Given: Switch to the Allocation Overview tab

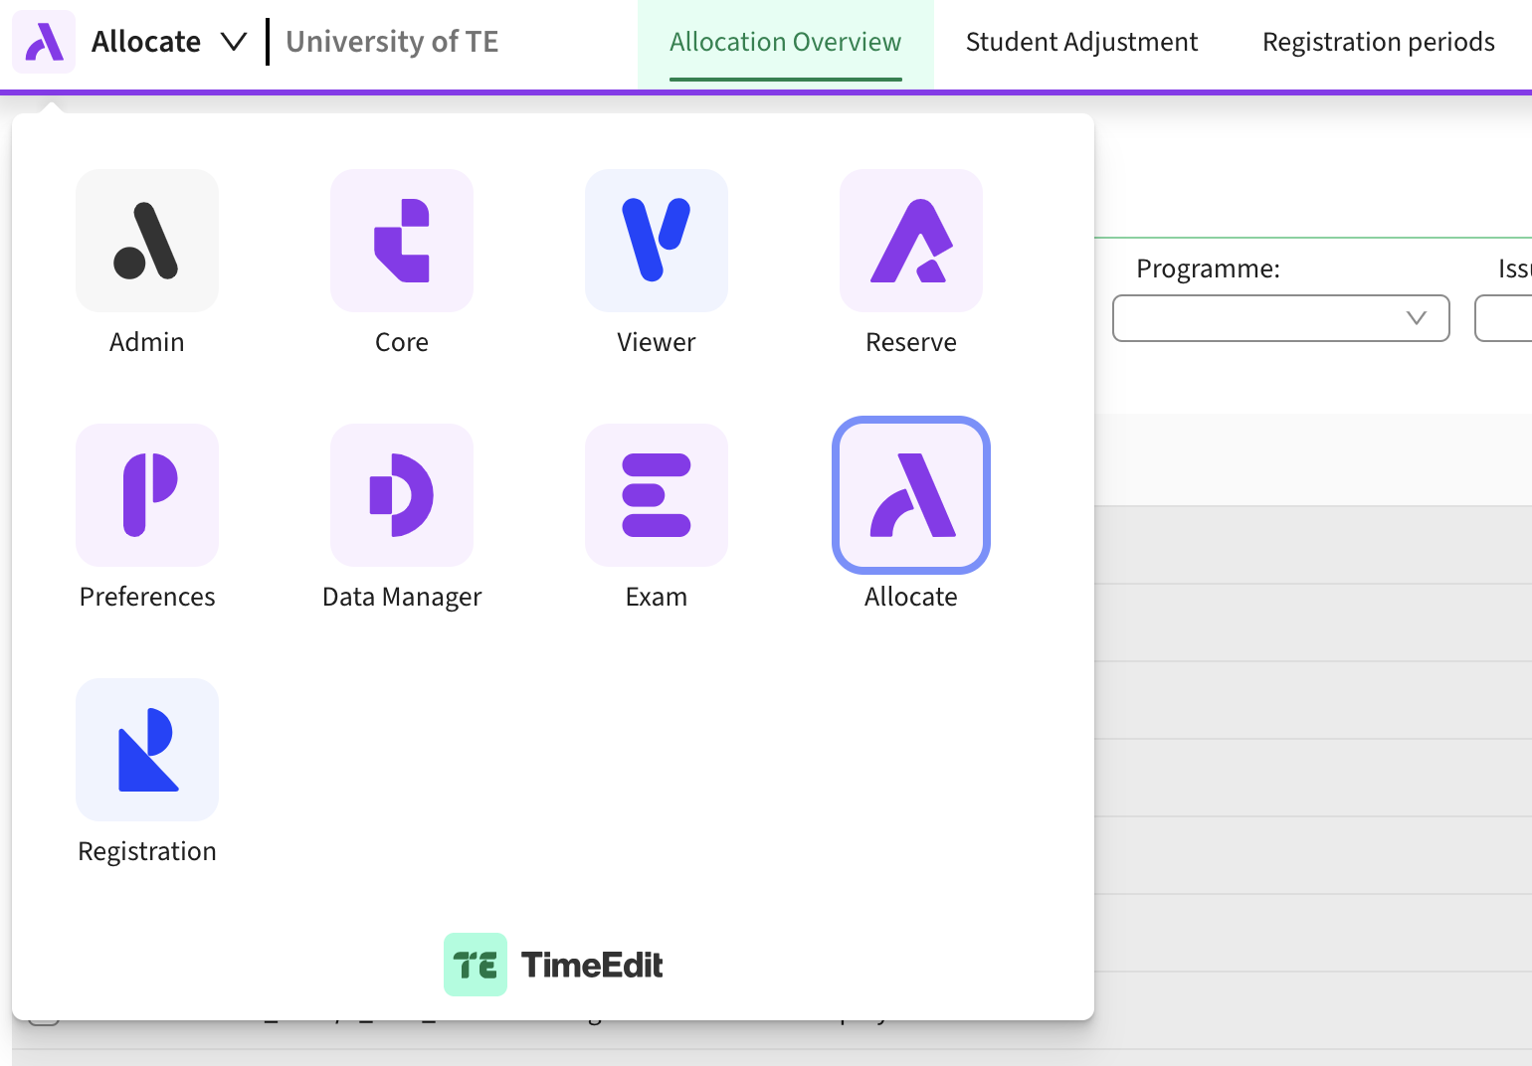Looking at the screenshot, I should tap(785, 42).
